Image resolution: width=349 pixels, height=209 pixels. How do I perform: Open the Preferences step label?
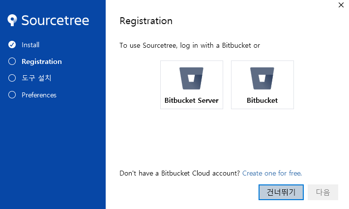[x=39, y=95]
